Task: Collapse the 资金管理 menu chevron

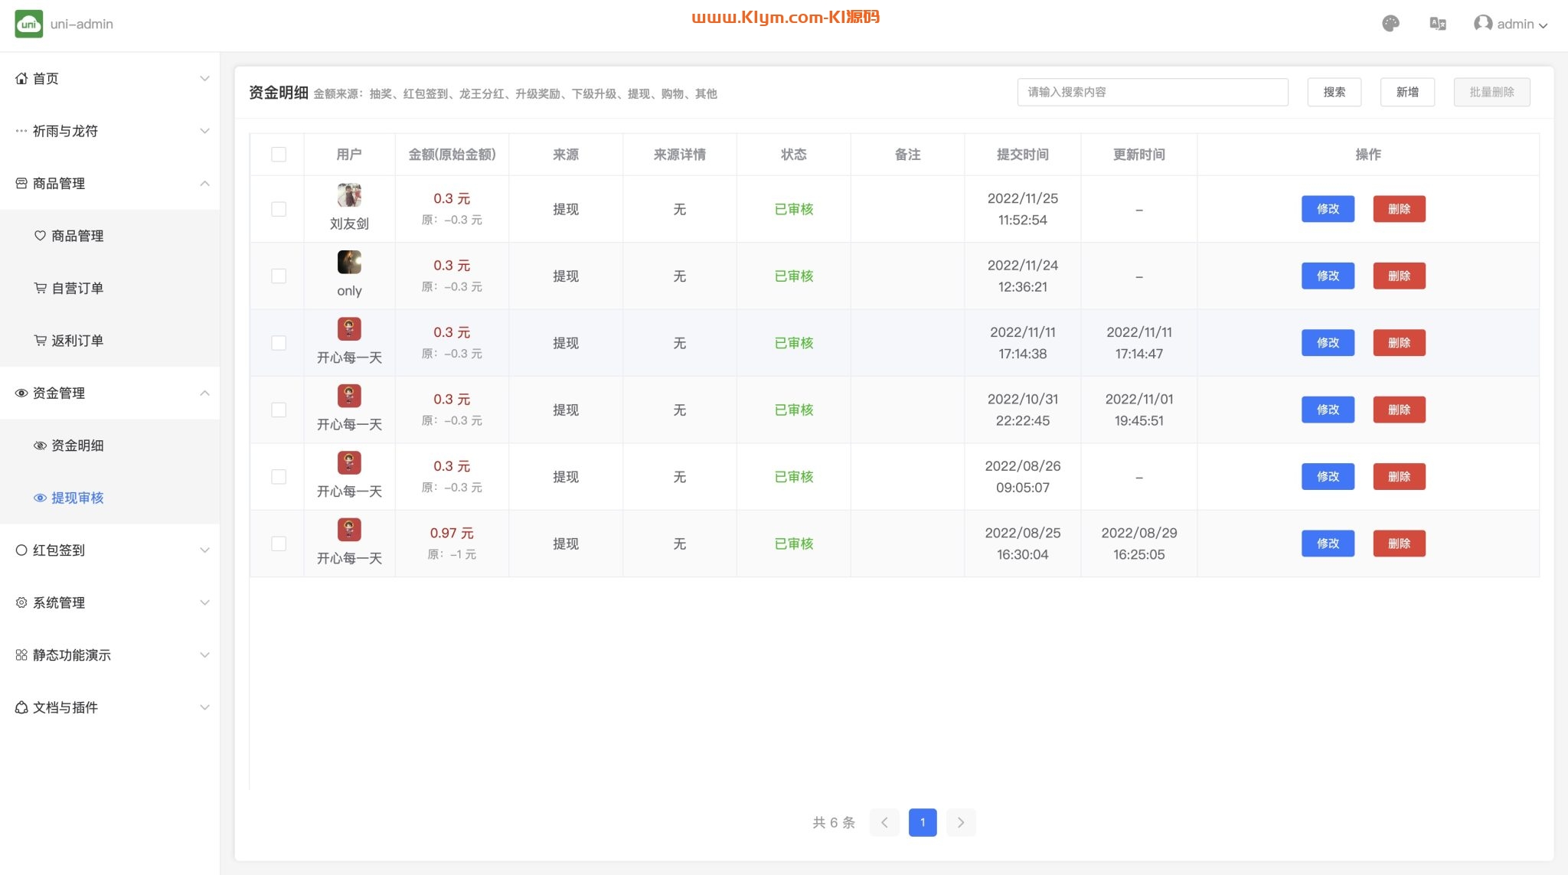Action: coord(204,393)
